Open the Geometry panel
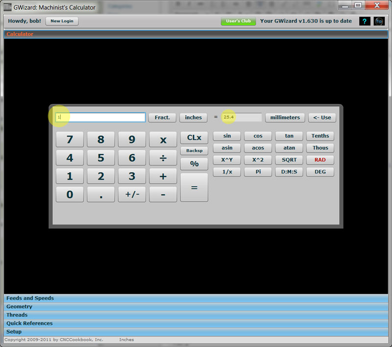The height and width of the screenshot is (347, 392). [x=19, y=306]
